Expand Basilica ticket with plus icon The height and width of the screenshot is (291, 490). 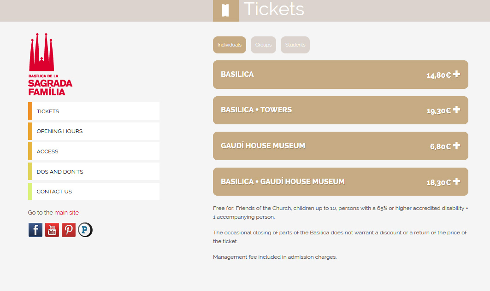click(456, 74)
